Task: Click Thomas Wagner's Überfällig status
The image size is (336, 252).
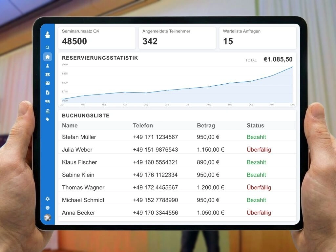Action: coord(259,188)
